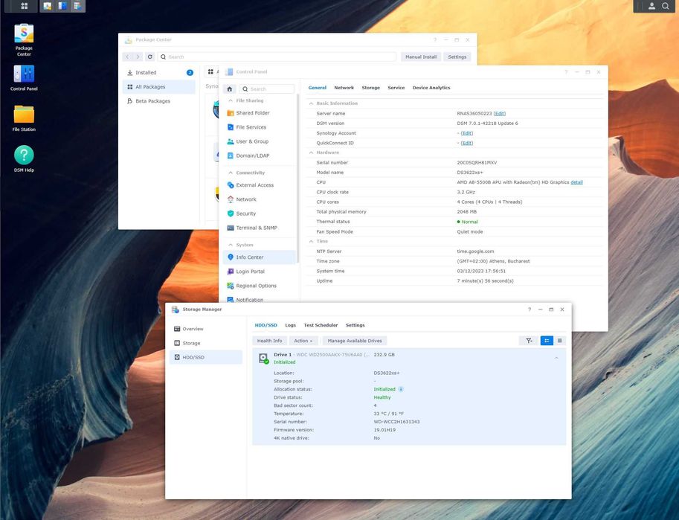Image resolution: width=679 pixels, height=520 pixels.
Task: Open the user options icon in the top bar
Action: (x=651, y=6)
